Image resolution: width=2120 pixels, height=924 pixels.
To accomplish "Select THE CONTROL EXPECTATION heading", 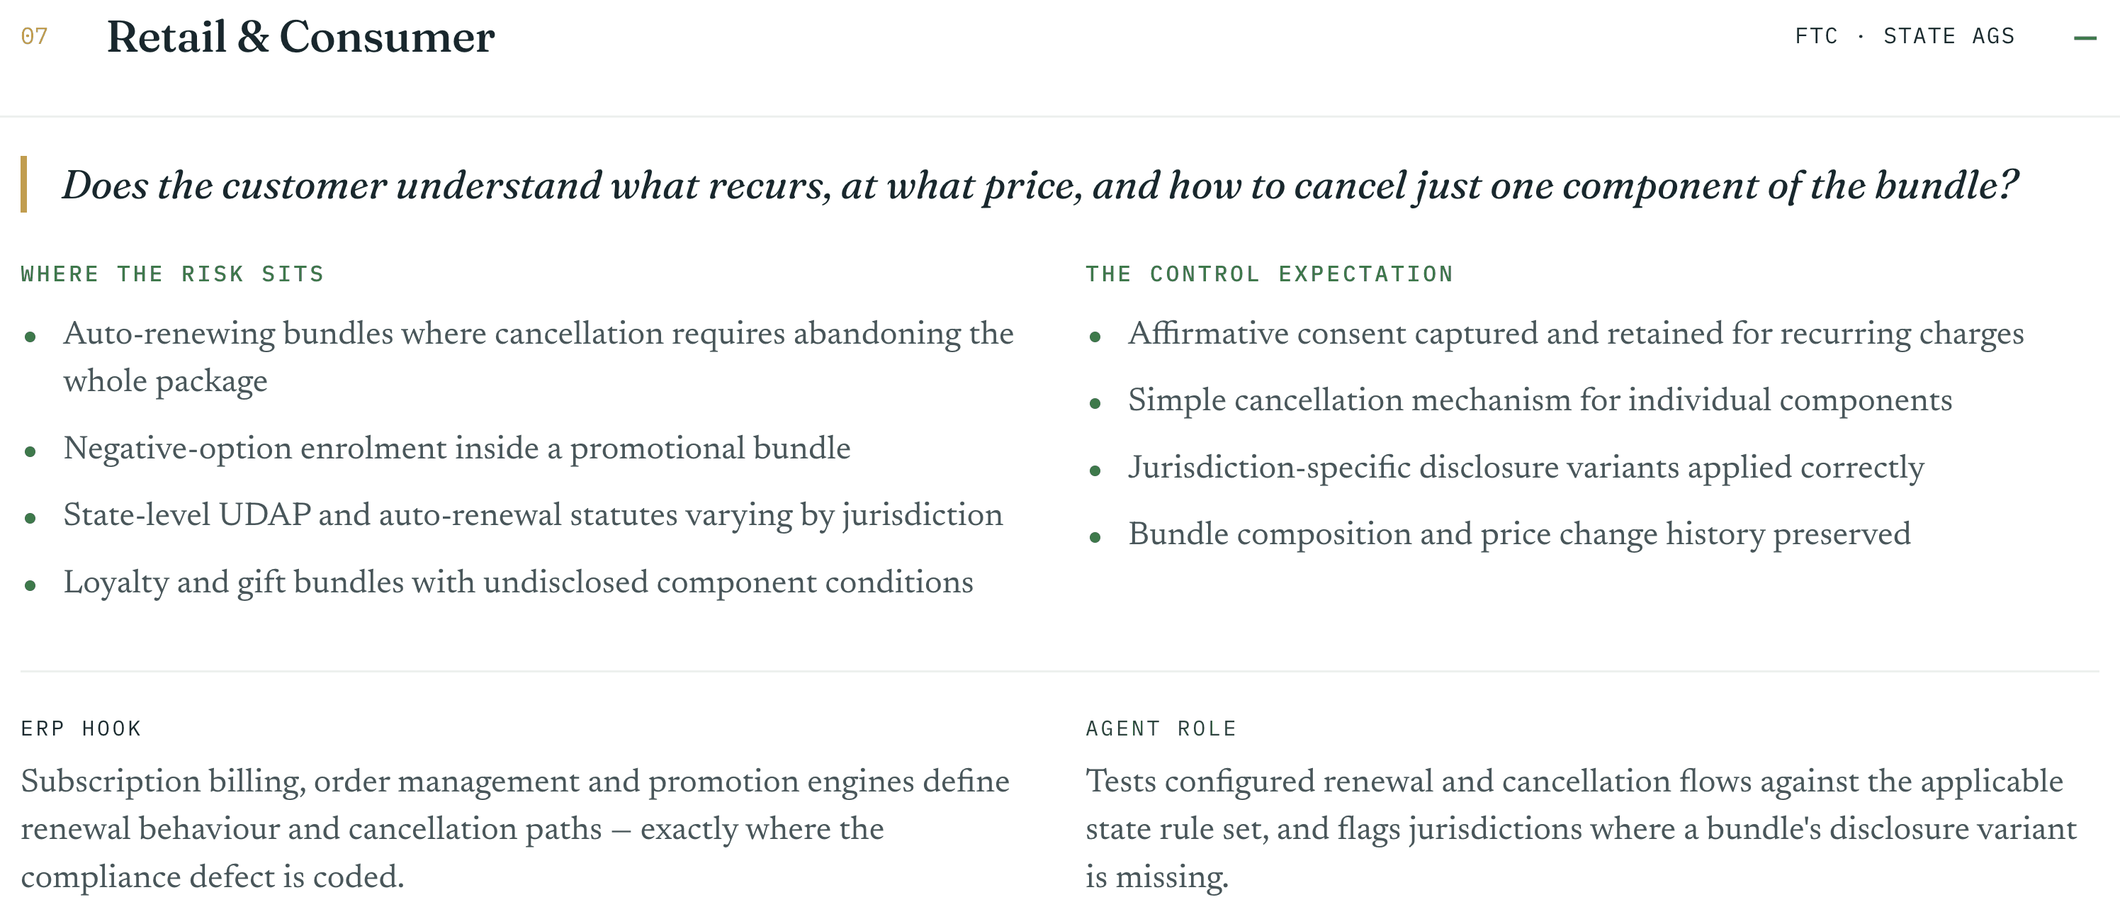I will 1269,274.
